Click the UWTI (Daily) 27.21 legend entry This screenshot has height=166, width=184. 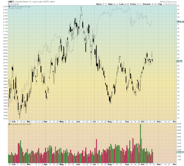point(20,7)
